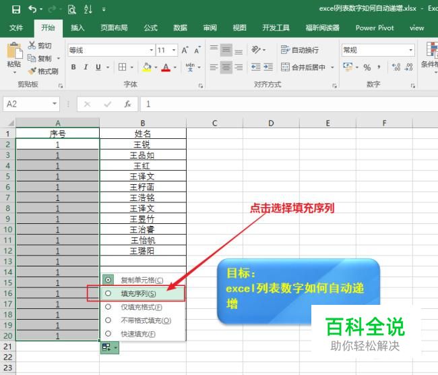Apply comma thousands separator style
438x375 pixels.
point(379,67)
